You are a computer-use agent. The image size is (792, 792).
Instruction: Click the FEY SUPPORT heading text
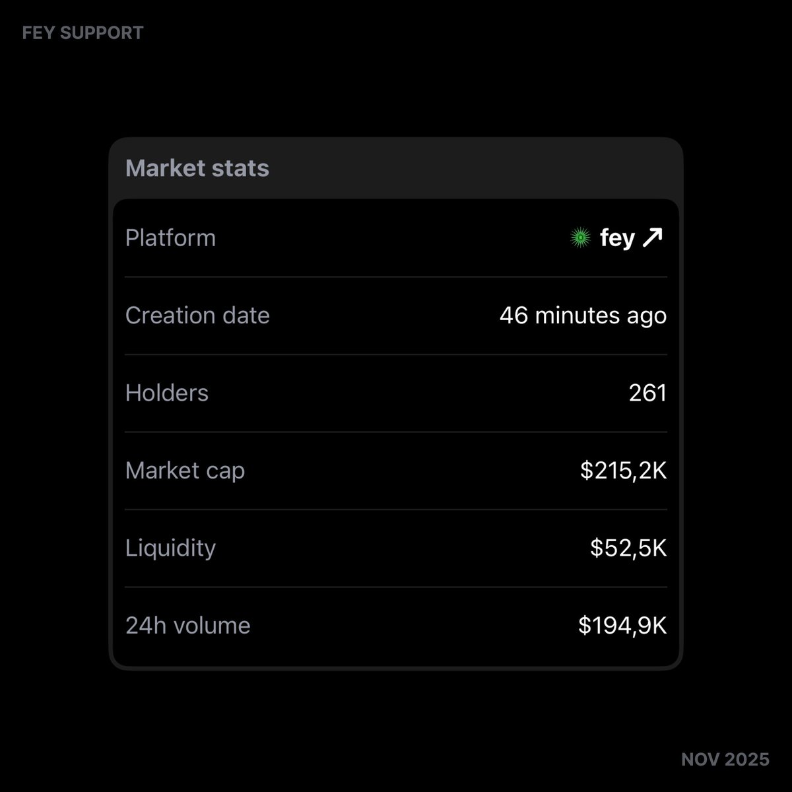(x=82, y=33)
